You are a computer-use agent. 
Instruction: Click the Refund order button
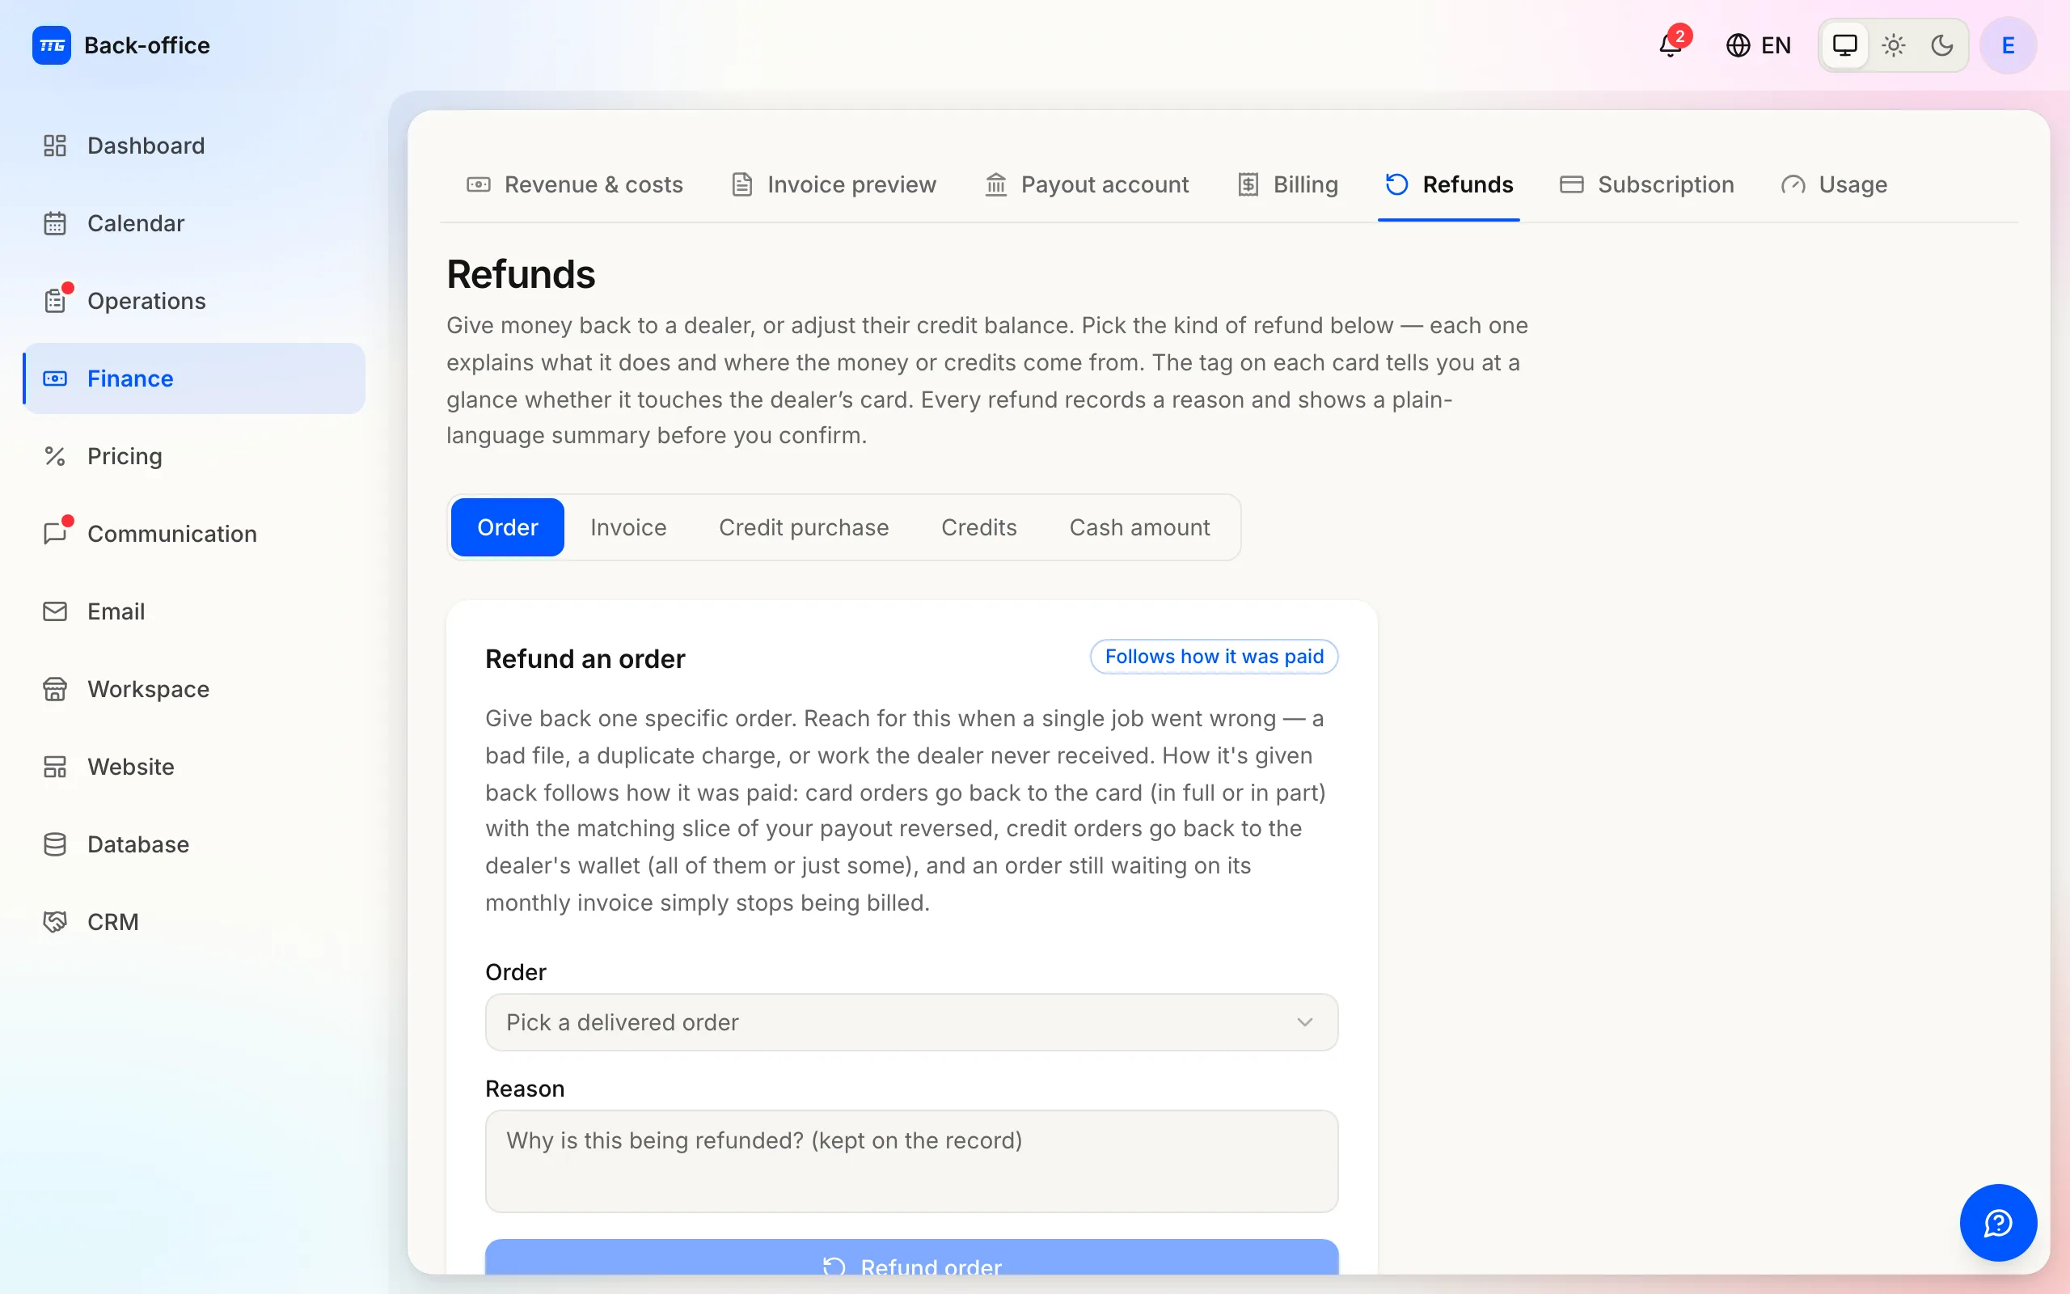pos(911,1258)
